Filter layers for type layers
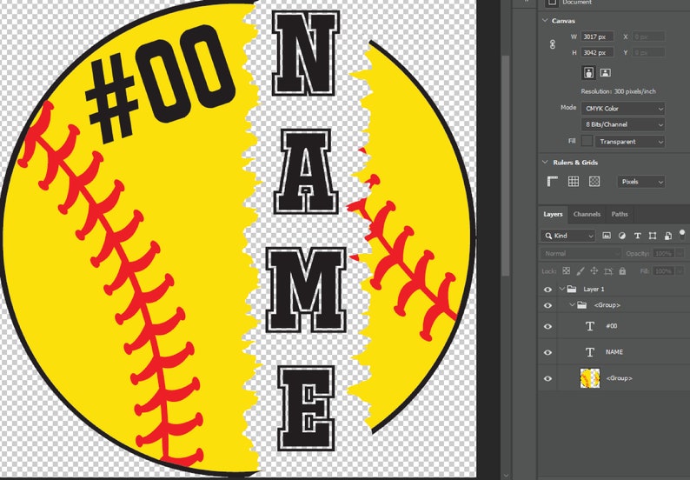690x480 pixels. (x=637, y=236)
